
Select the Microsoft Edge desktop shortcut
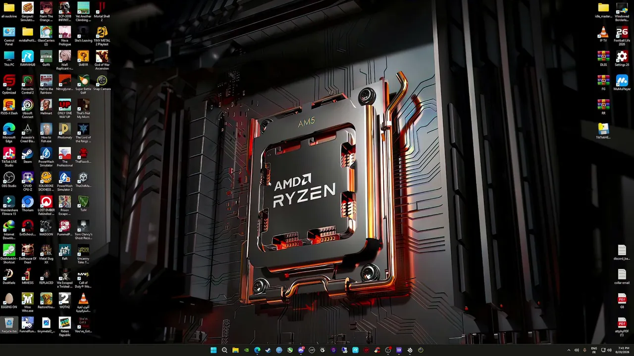click(9, 133)
